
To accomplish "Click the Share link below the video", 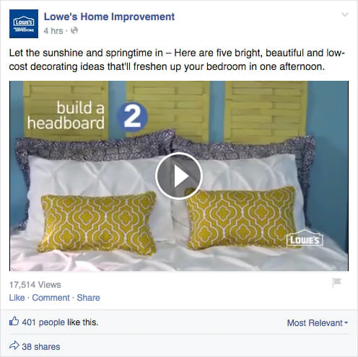I will click(88, 298).
